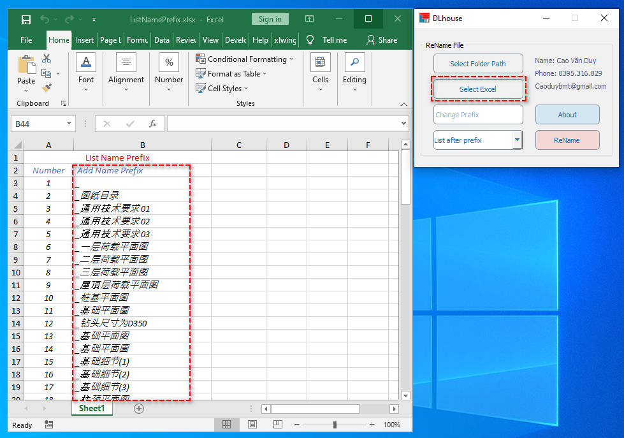
Task: Click the Save icon in the title bar
Action: click(26, 19)
